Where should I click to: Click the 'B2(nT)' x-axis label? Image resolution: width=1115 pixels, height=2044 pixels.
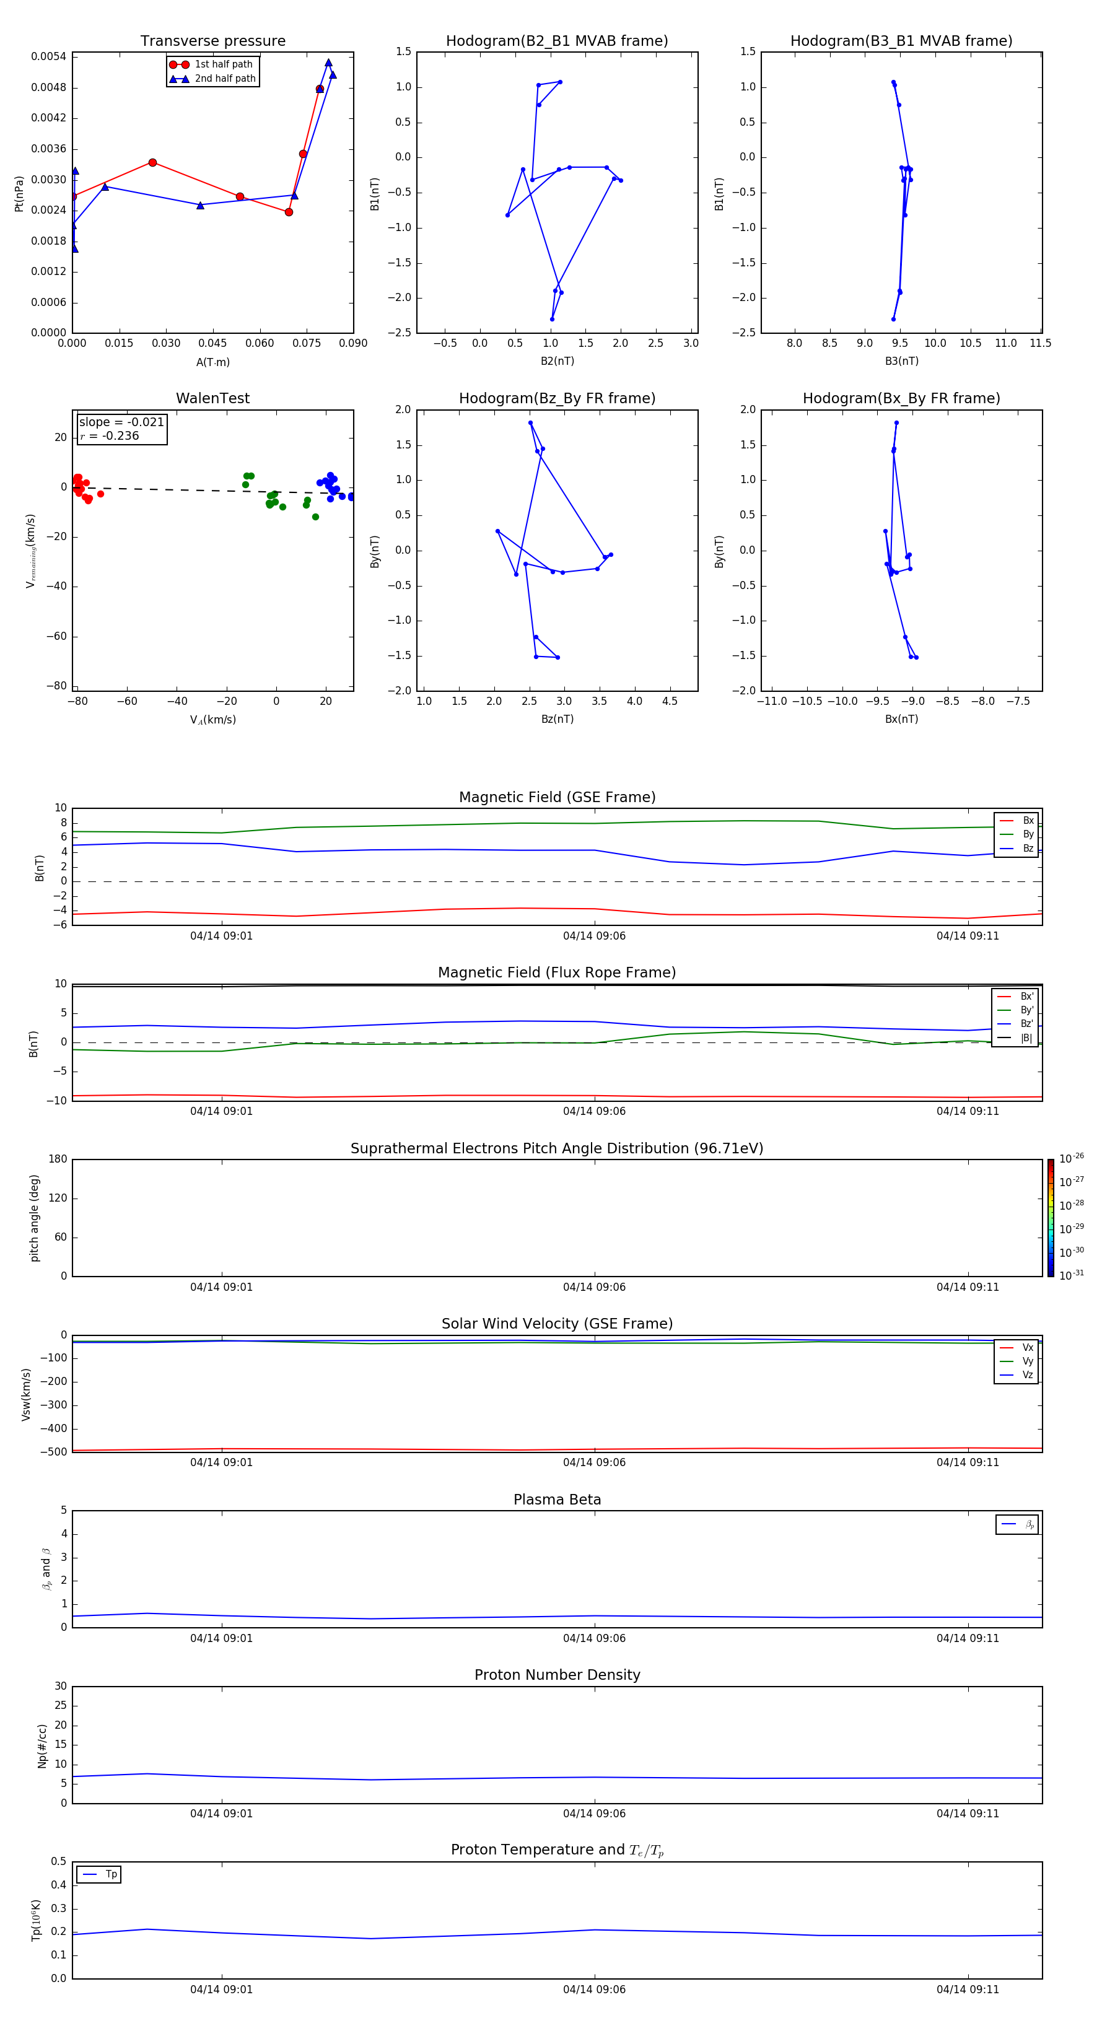coord(557,361)
